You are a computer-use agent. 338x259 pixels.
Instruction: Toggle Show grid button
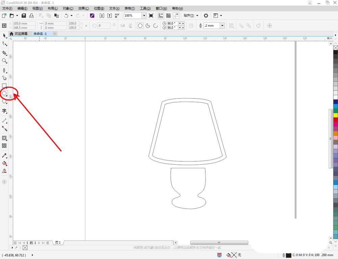[168, 16]
